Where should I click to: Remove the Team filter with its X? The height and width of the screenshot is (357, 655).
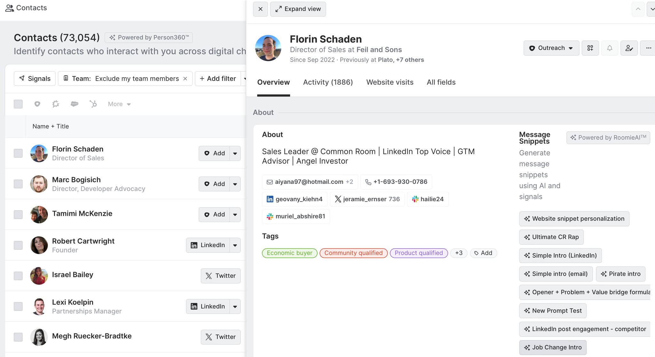click(185, 79)
